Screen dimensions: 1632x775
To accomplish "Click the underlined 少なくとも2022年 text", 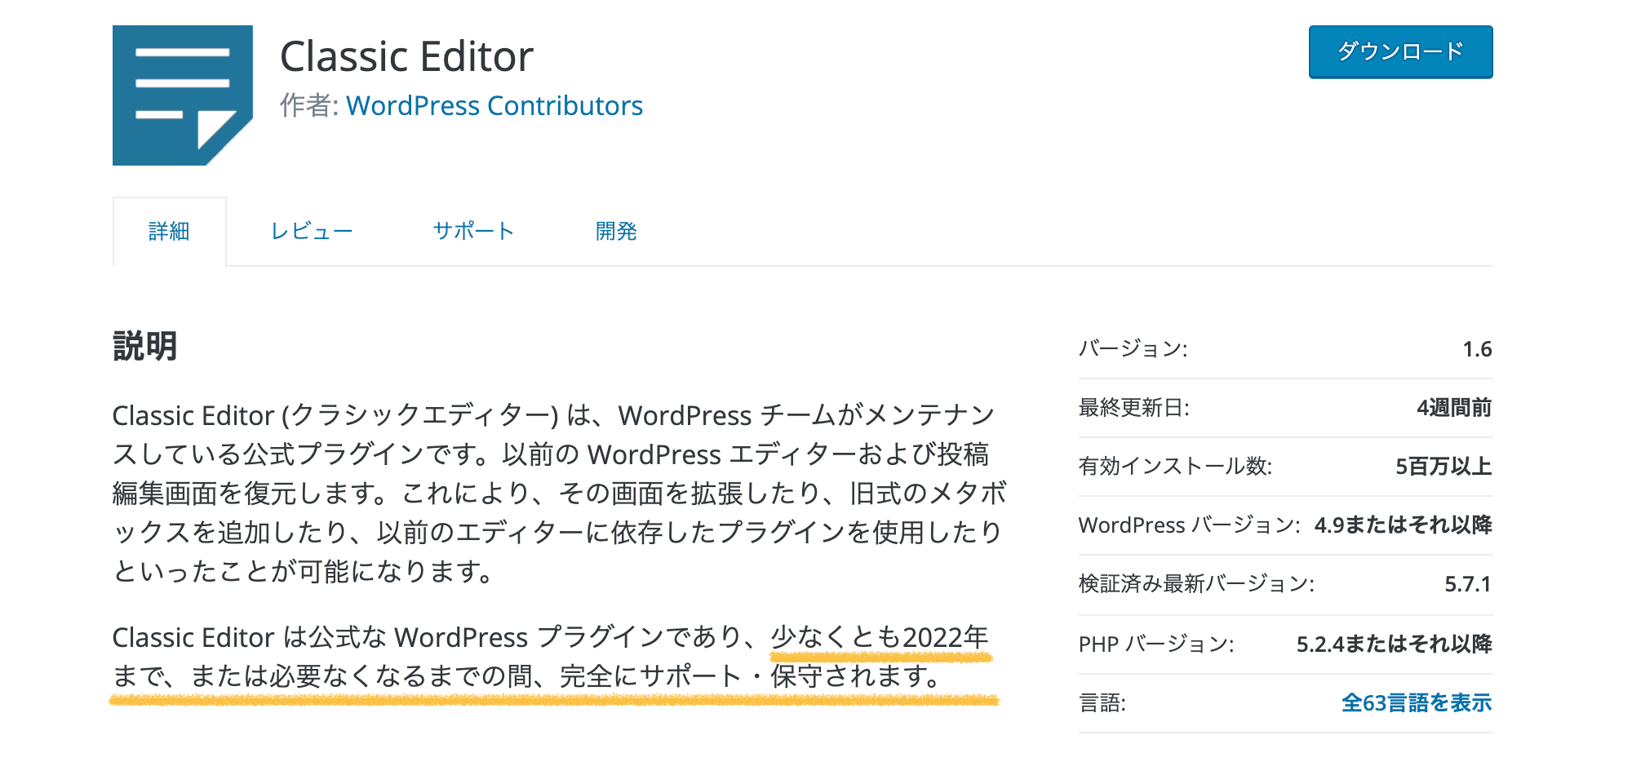I will pos(880,637).
